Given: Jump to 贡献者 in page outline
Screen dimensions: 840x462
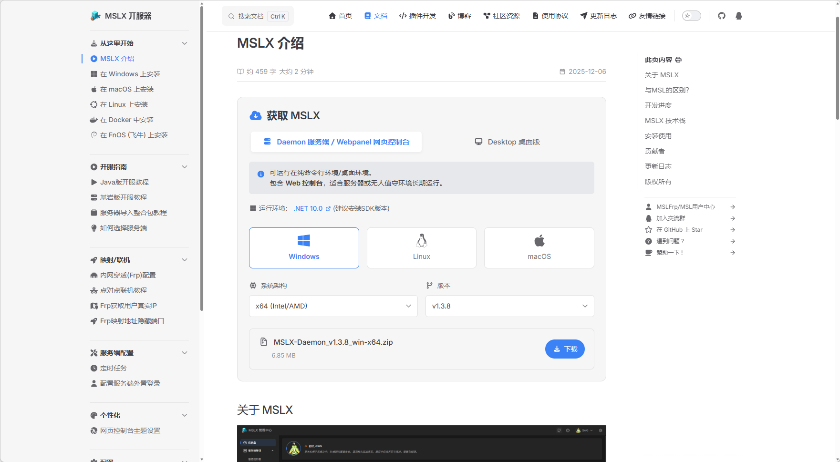Looking at the screenshot, I should click(x=654, y=151).
